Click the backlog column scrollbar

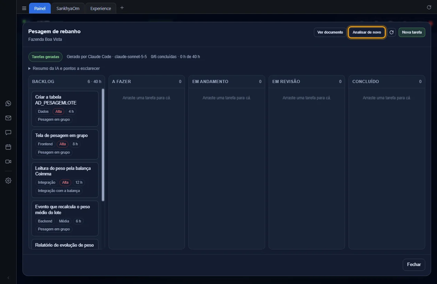coord(103,145)
